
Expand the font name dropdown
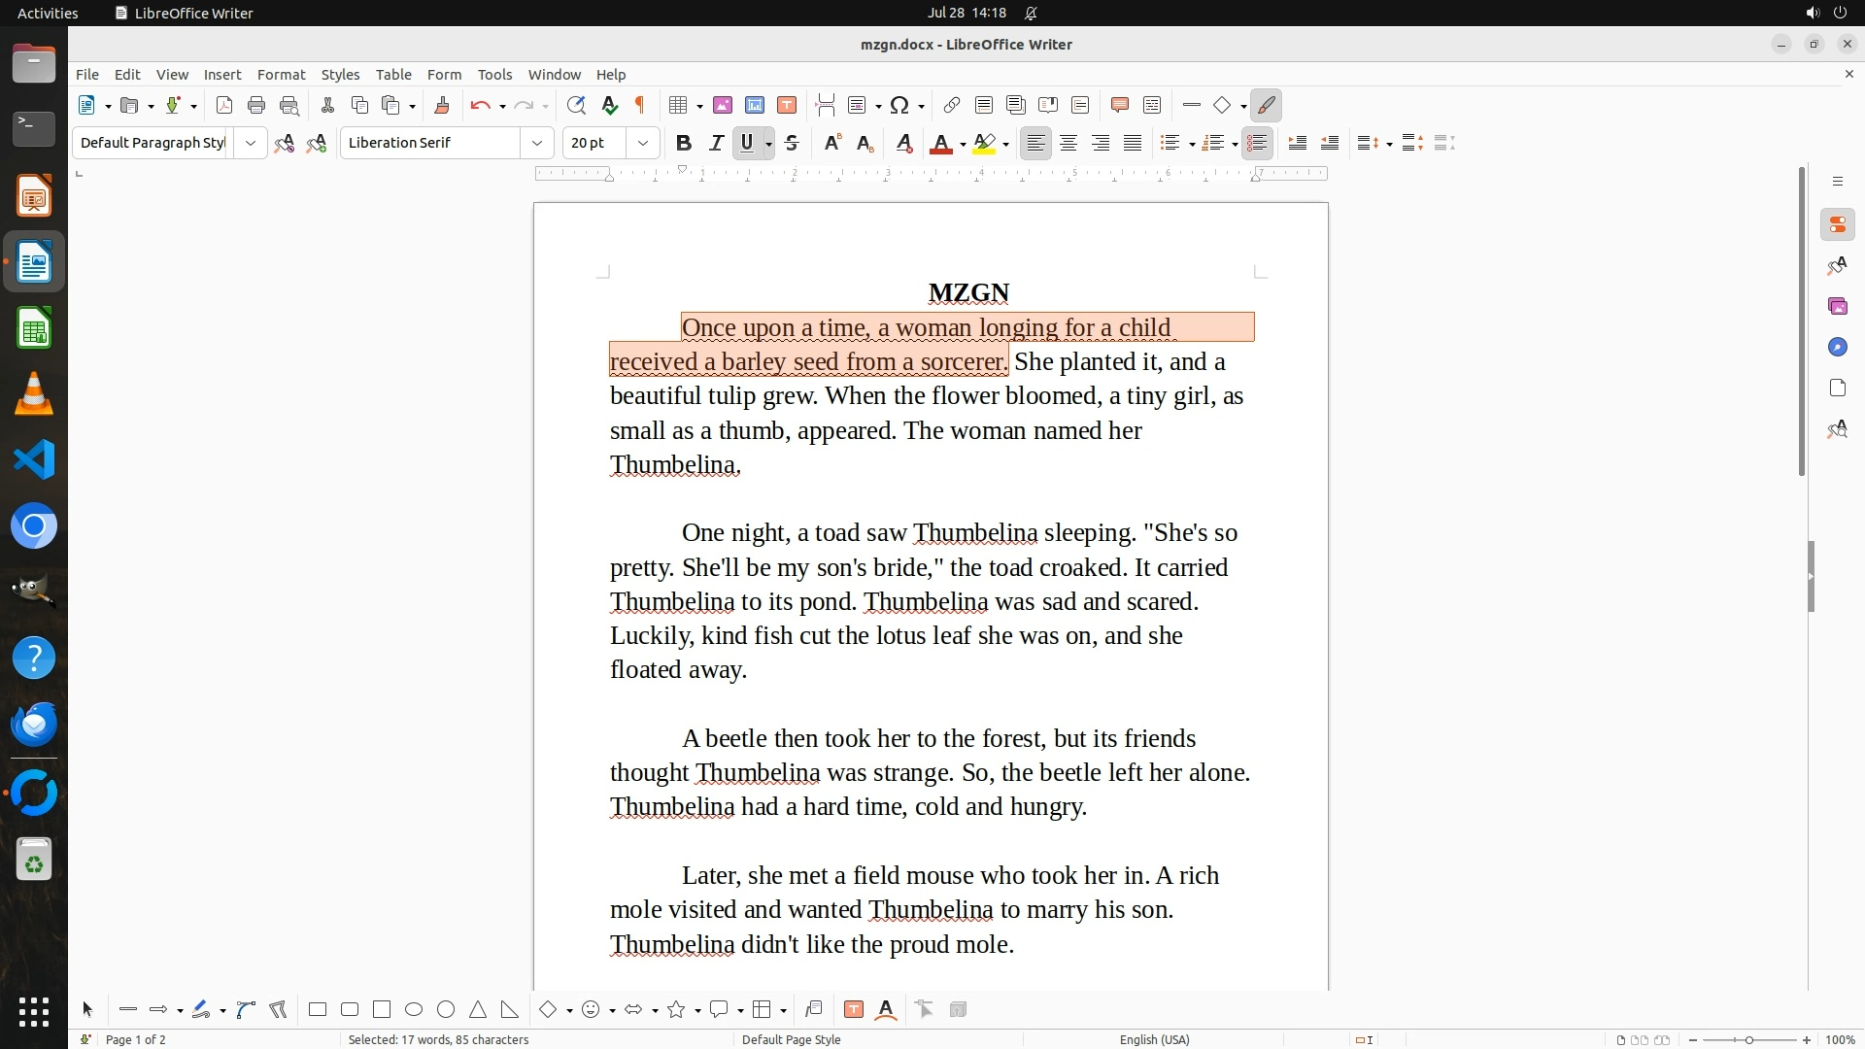coord(537,144)
